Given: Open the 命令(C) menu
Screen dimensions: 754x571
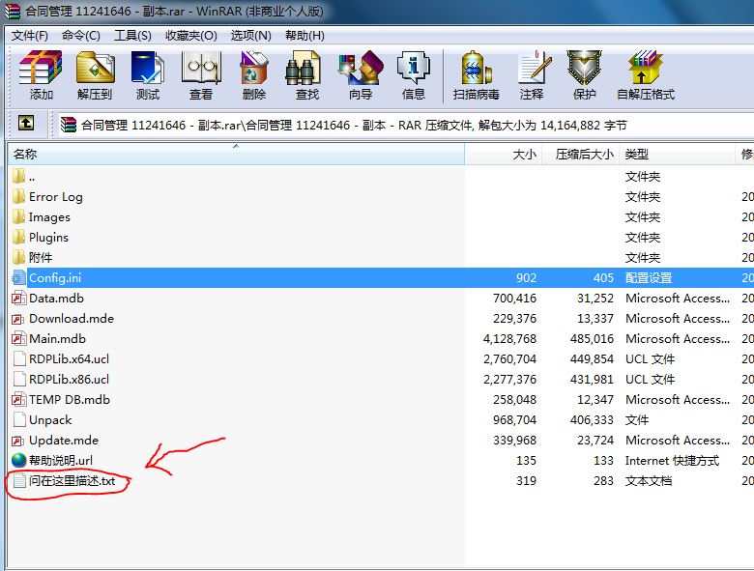Looking at the screenshot, I should coord(81,36).
